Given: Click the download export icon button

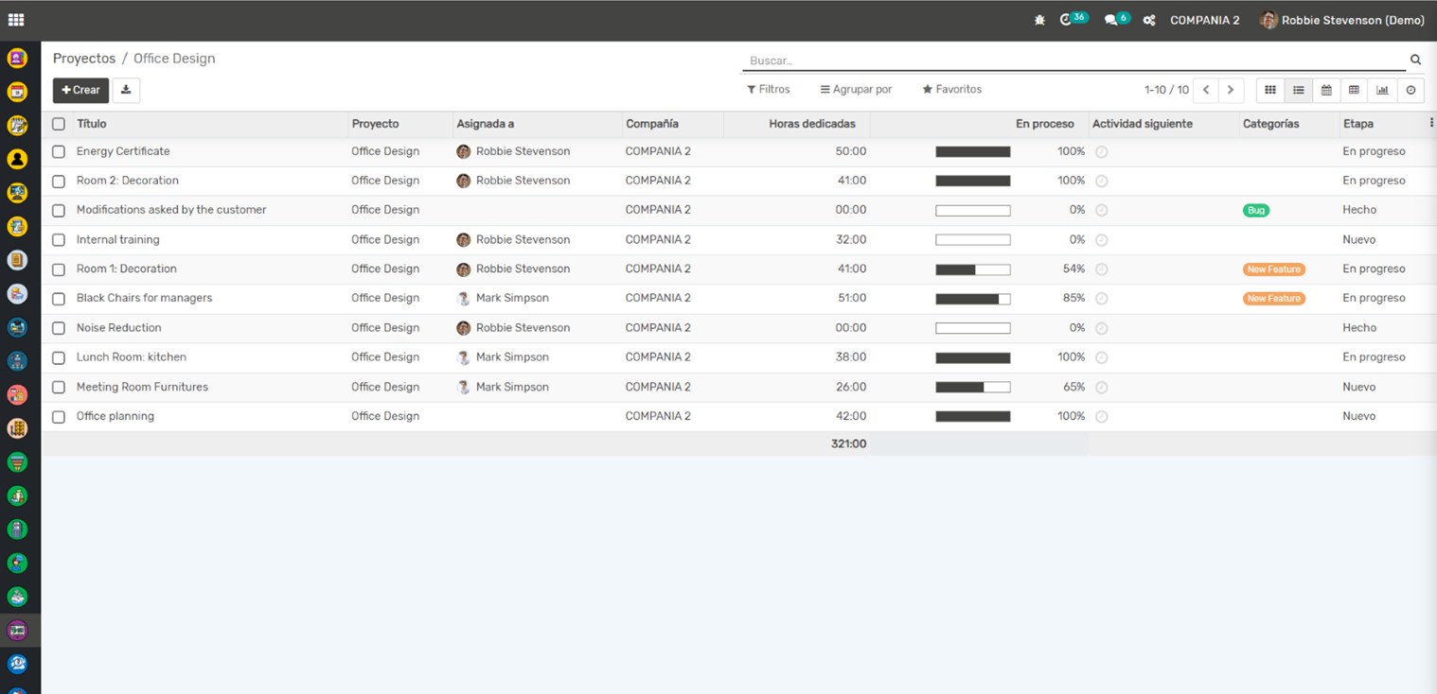Looking at the screenshot, I should pos(126,90).
